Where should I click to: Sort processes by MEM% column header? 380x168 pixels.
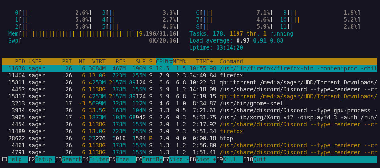click(179, 62)
